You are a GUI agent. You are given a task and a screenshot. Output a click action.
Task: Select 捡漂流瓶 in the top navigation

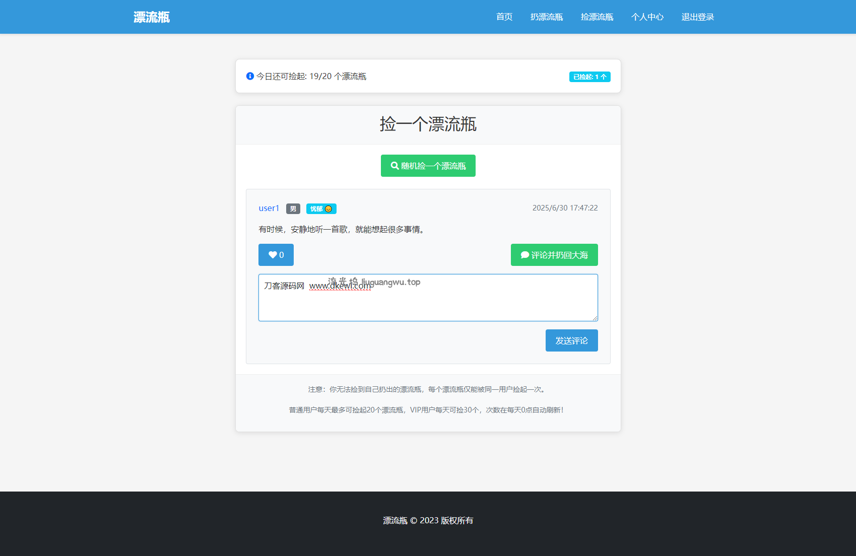(597, 17)
